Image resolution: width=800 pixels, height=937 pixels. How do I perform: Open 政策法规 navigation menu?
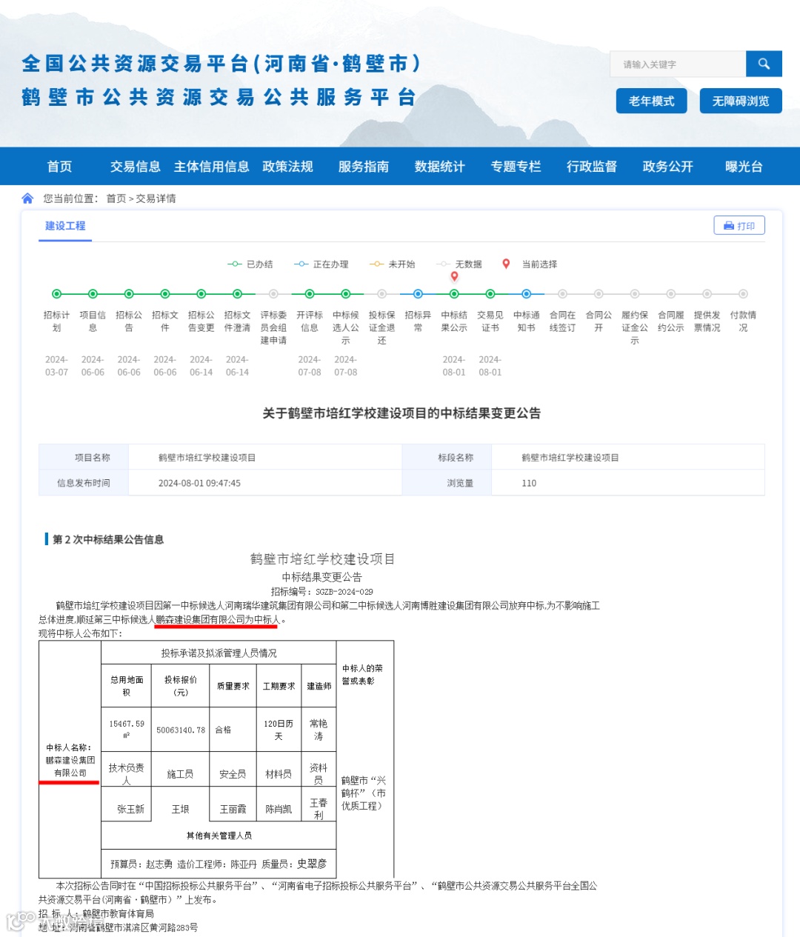click(288, 167)
